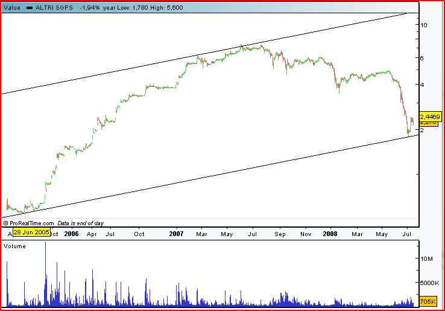Click the Nov label before 2008
The width and height of the screenshot is (445, 311).
pyautogui.click(x=306, y=233)
